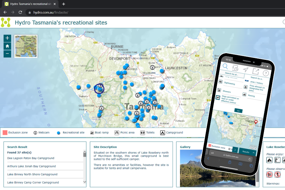Open Lake Binney Camp Corner Campground result
Viewport: 285px width, 190px height.
(x=33, y=182)
